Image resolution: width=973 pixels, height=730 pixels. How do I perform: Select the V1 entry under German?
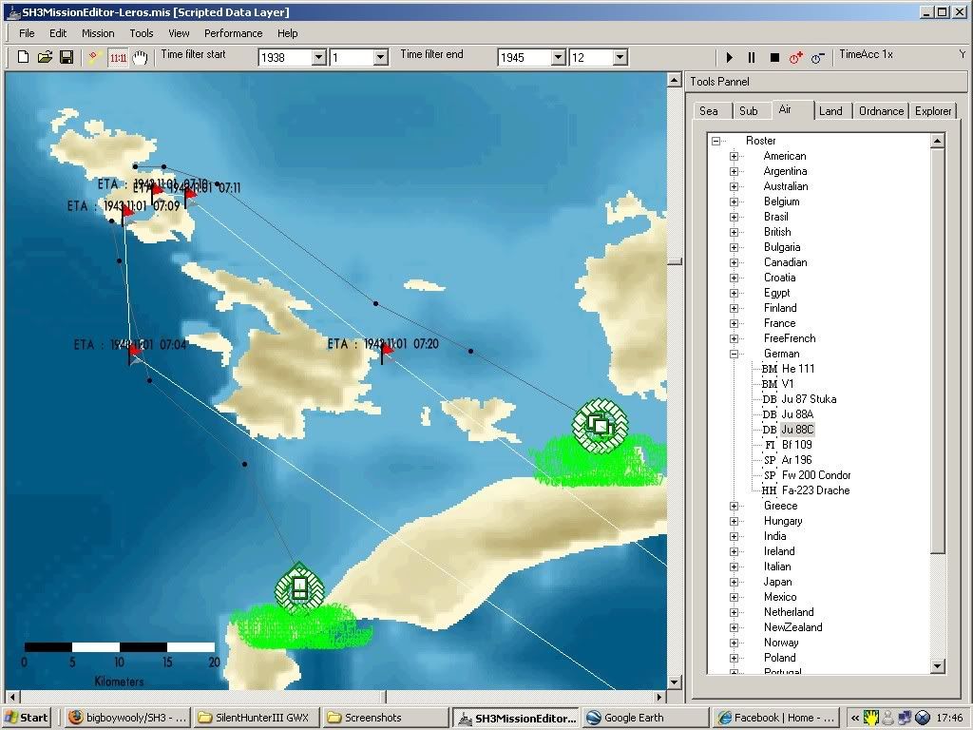tap(788, 384)
